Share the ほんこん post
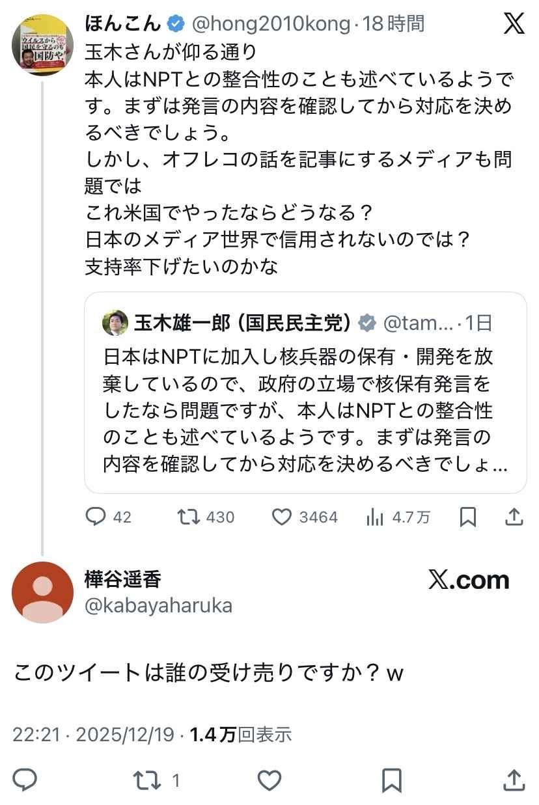539x805 pixels. tap(514, 517)
